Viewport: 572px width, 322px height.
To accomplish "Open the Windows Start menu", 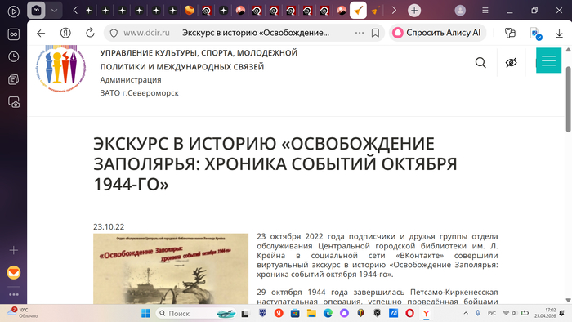I will [145, 313].
